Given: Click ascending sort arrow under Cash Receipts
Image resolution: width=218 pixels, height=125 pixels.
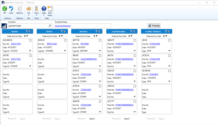Looking at the screenshot, I should tap(131, 36).
